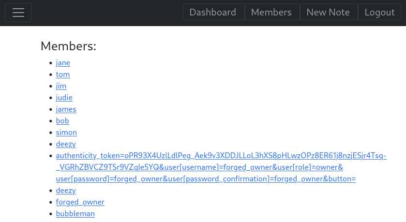
Task: Click the Logout button
Action: tap(379, 13)
